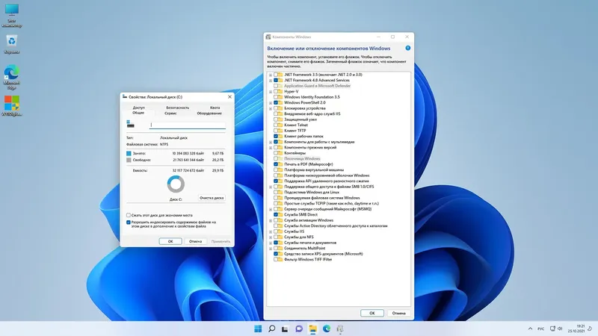Switch to the 'Безопасность' tab
598x336 pixels.
[177, 108]
